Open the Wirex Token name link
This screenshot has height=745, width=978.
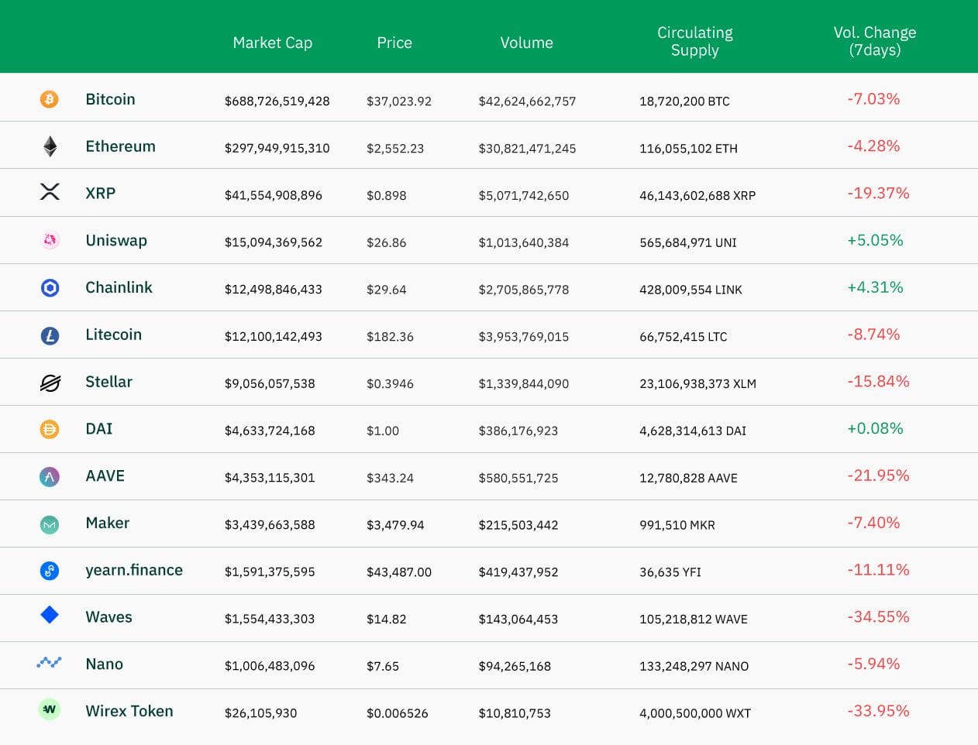(129, 711)
